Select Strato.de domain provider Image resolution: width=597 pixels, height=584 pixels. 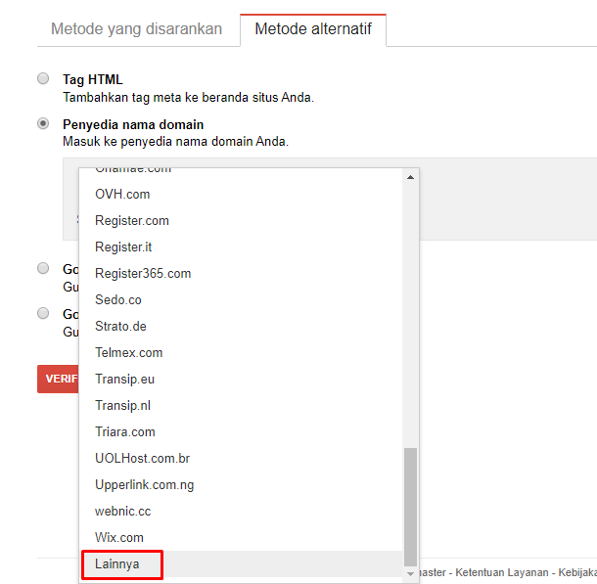pos(120,326)
